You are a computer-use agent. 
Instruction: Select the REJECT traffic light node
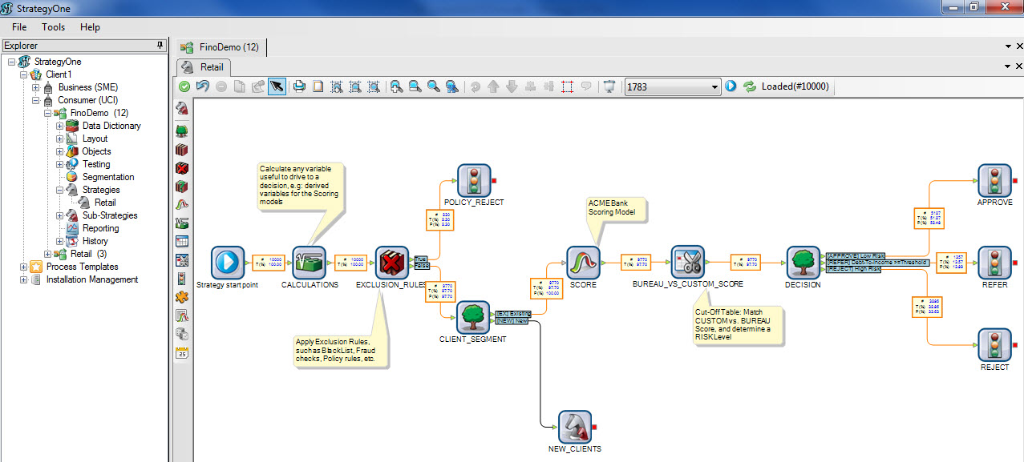[x=994, y=344]
